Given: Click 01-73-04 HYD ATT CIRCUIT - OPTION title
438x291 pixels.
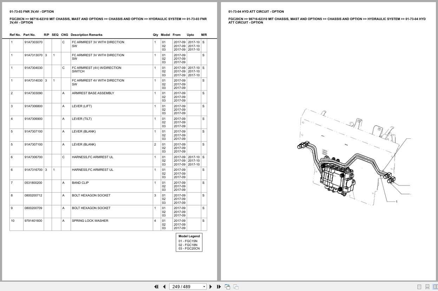Looking at the screenshot, I should pyautogui.click(x=256, y=12).
